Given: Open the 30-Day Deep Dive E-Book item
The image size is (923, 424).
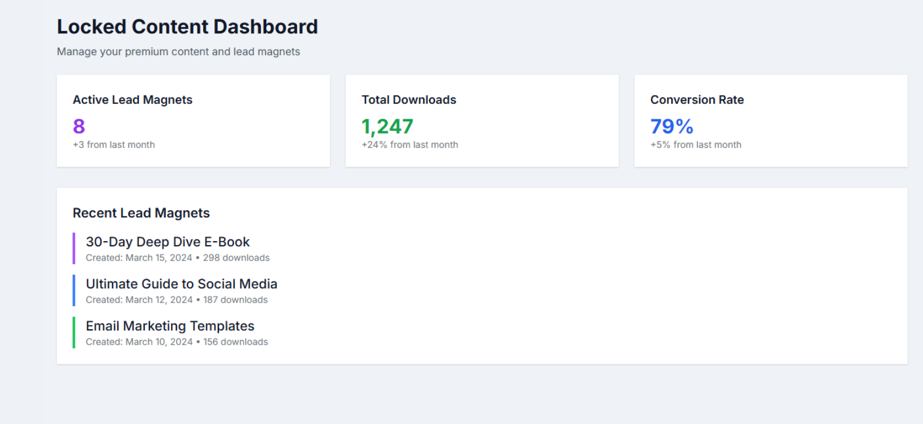Looking at the screenshot, I should (x=168, y=242).
